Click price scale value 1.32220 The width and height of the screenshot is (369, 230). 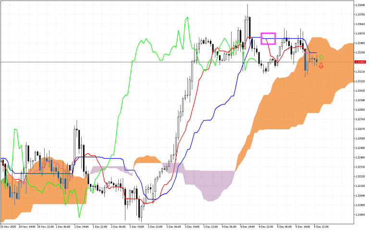pos(360,176)
